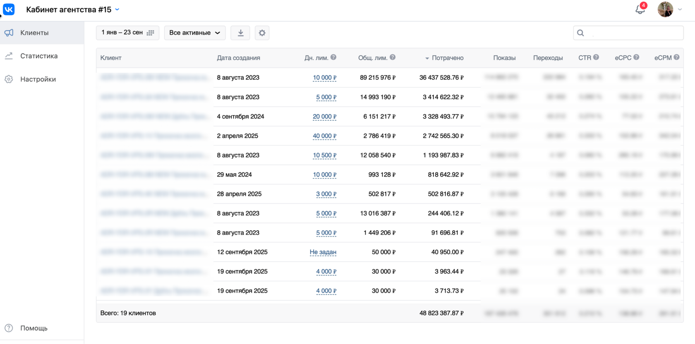Edit 4 000 ₽ limit for 3 713.73 row
The image size is (695, 344).
[326, 291]
